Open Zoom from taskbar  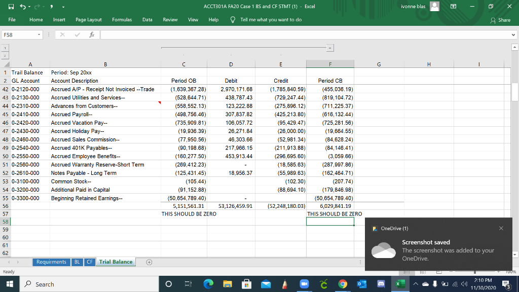click(304, 284)
